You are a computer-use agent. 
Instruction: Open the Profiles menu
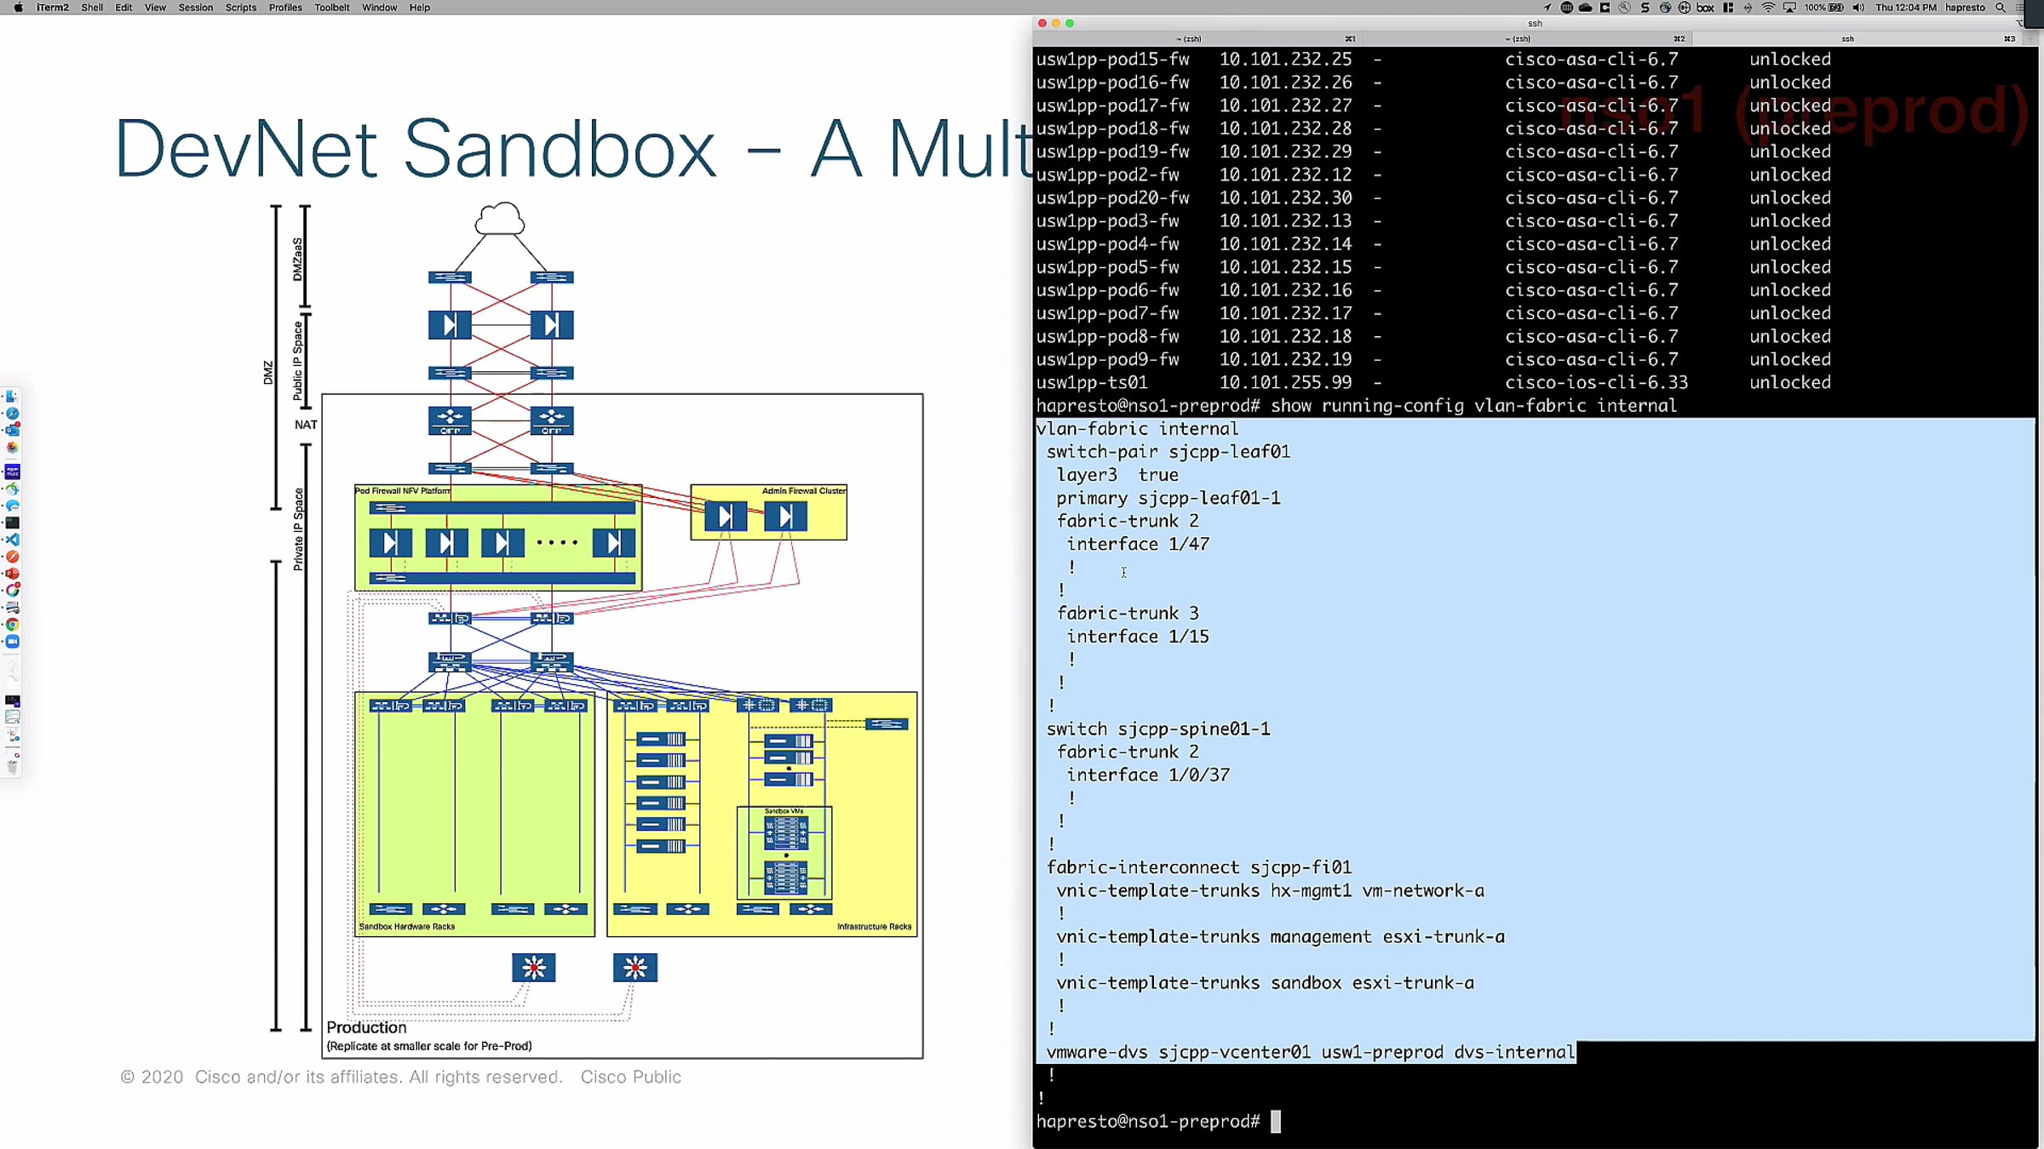(x=285, y=8)
